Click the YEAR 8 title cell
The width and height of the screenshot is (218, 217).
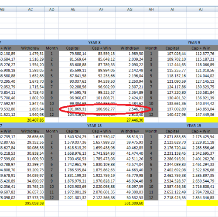(95, 43)
